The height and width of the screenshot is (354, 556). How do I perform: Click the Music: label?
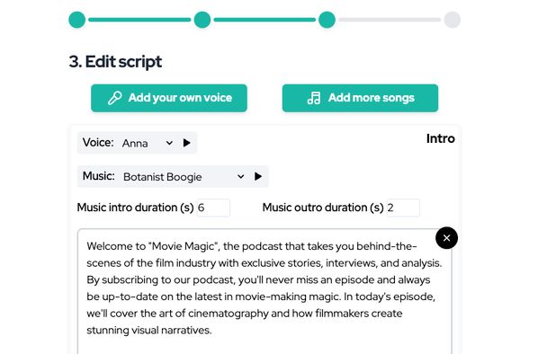[x=99, y=176]
